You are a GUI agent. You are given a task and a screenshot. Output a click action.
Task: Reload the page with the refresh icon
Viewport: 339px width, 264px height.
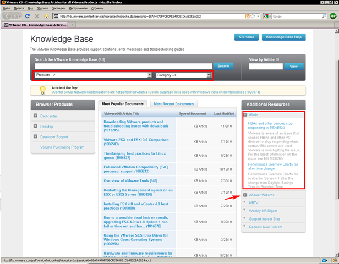tap(28, 16)
